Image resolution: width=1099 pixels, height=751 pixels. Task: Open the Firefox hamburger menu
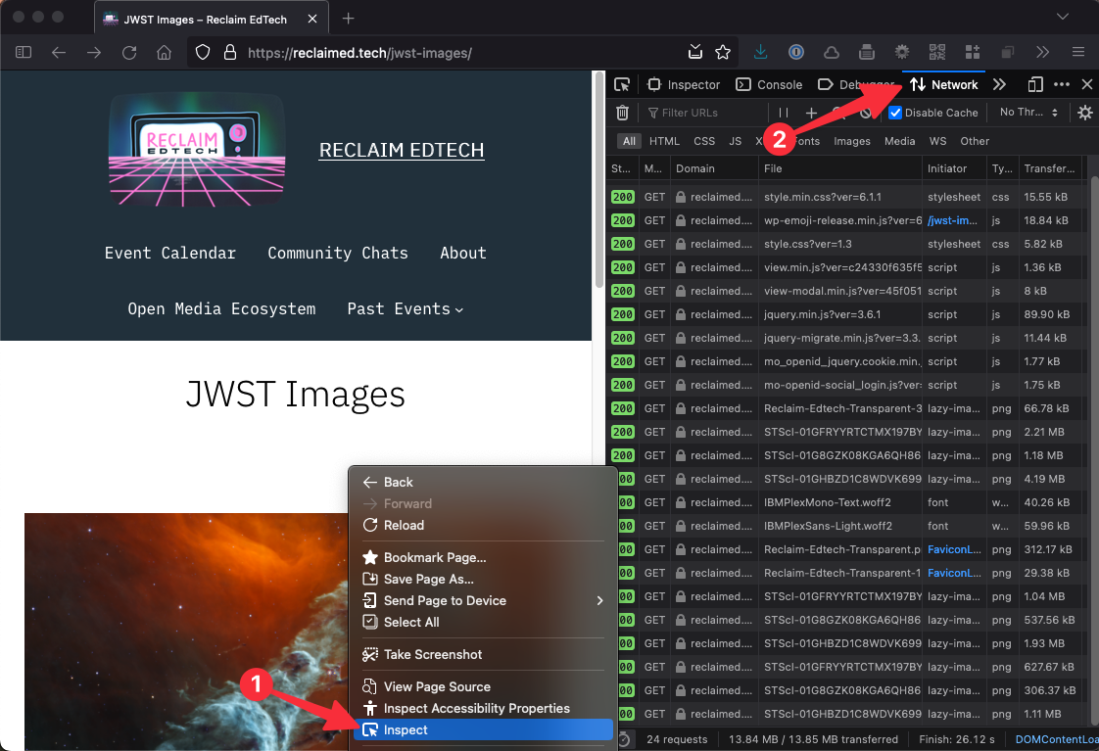coord(1078,52)
